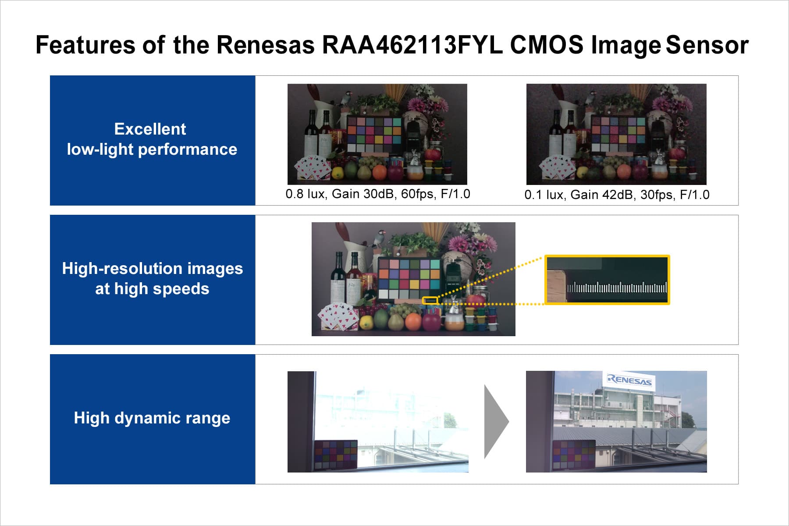Select the 'Excellent low-light performance' blue panel

[x=153, y=140]
